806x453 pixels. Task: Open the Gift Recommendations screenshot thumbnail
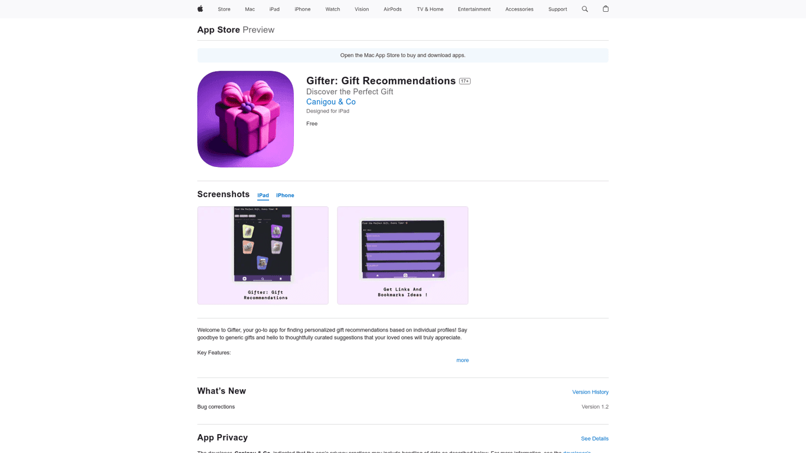point(263,255)
